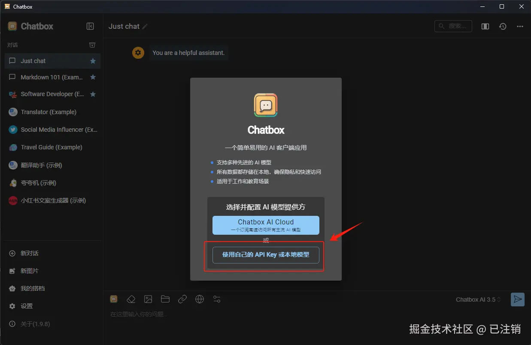Click the 夸夸机 avatar icon
This screenshot has width=531, height=345.
coord(13,183)
